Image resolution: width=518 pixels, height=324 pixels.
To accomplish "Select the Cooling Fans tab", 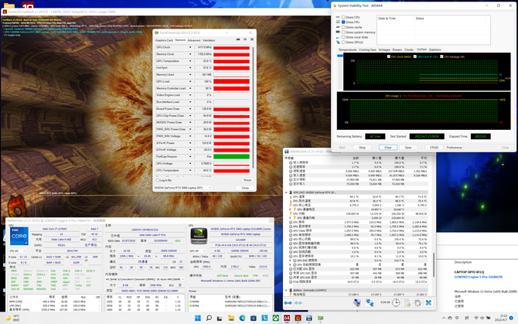I will (368, 49).
